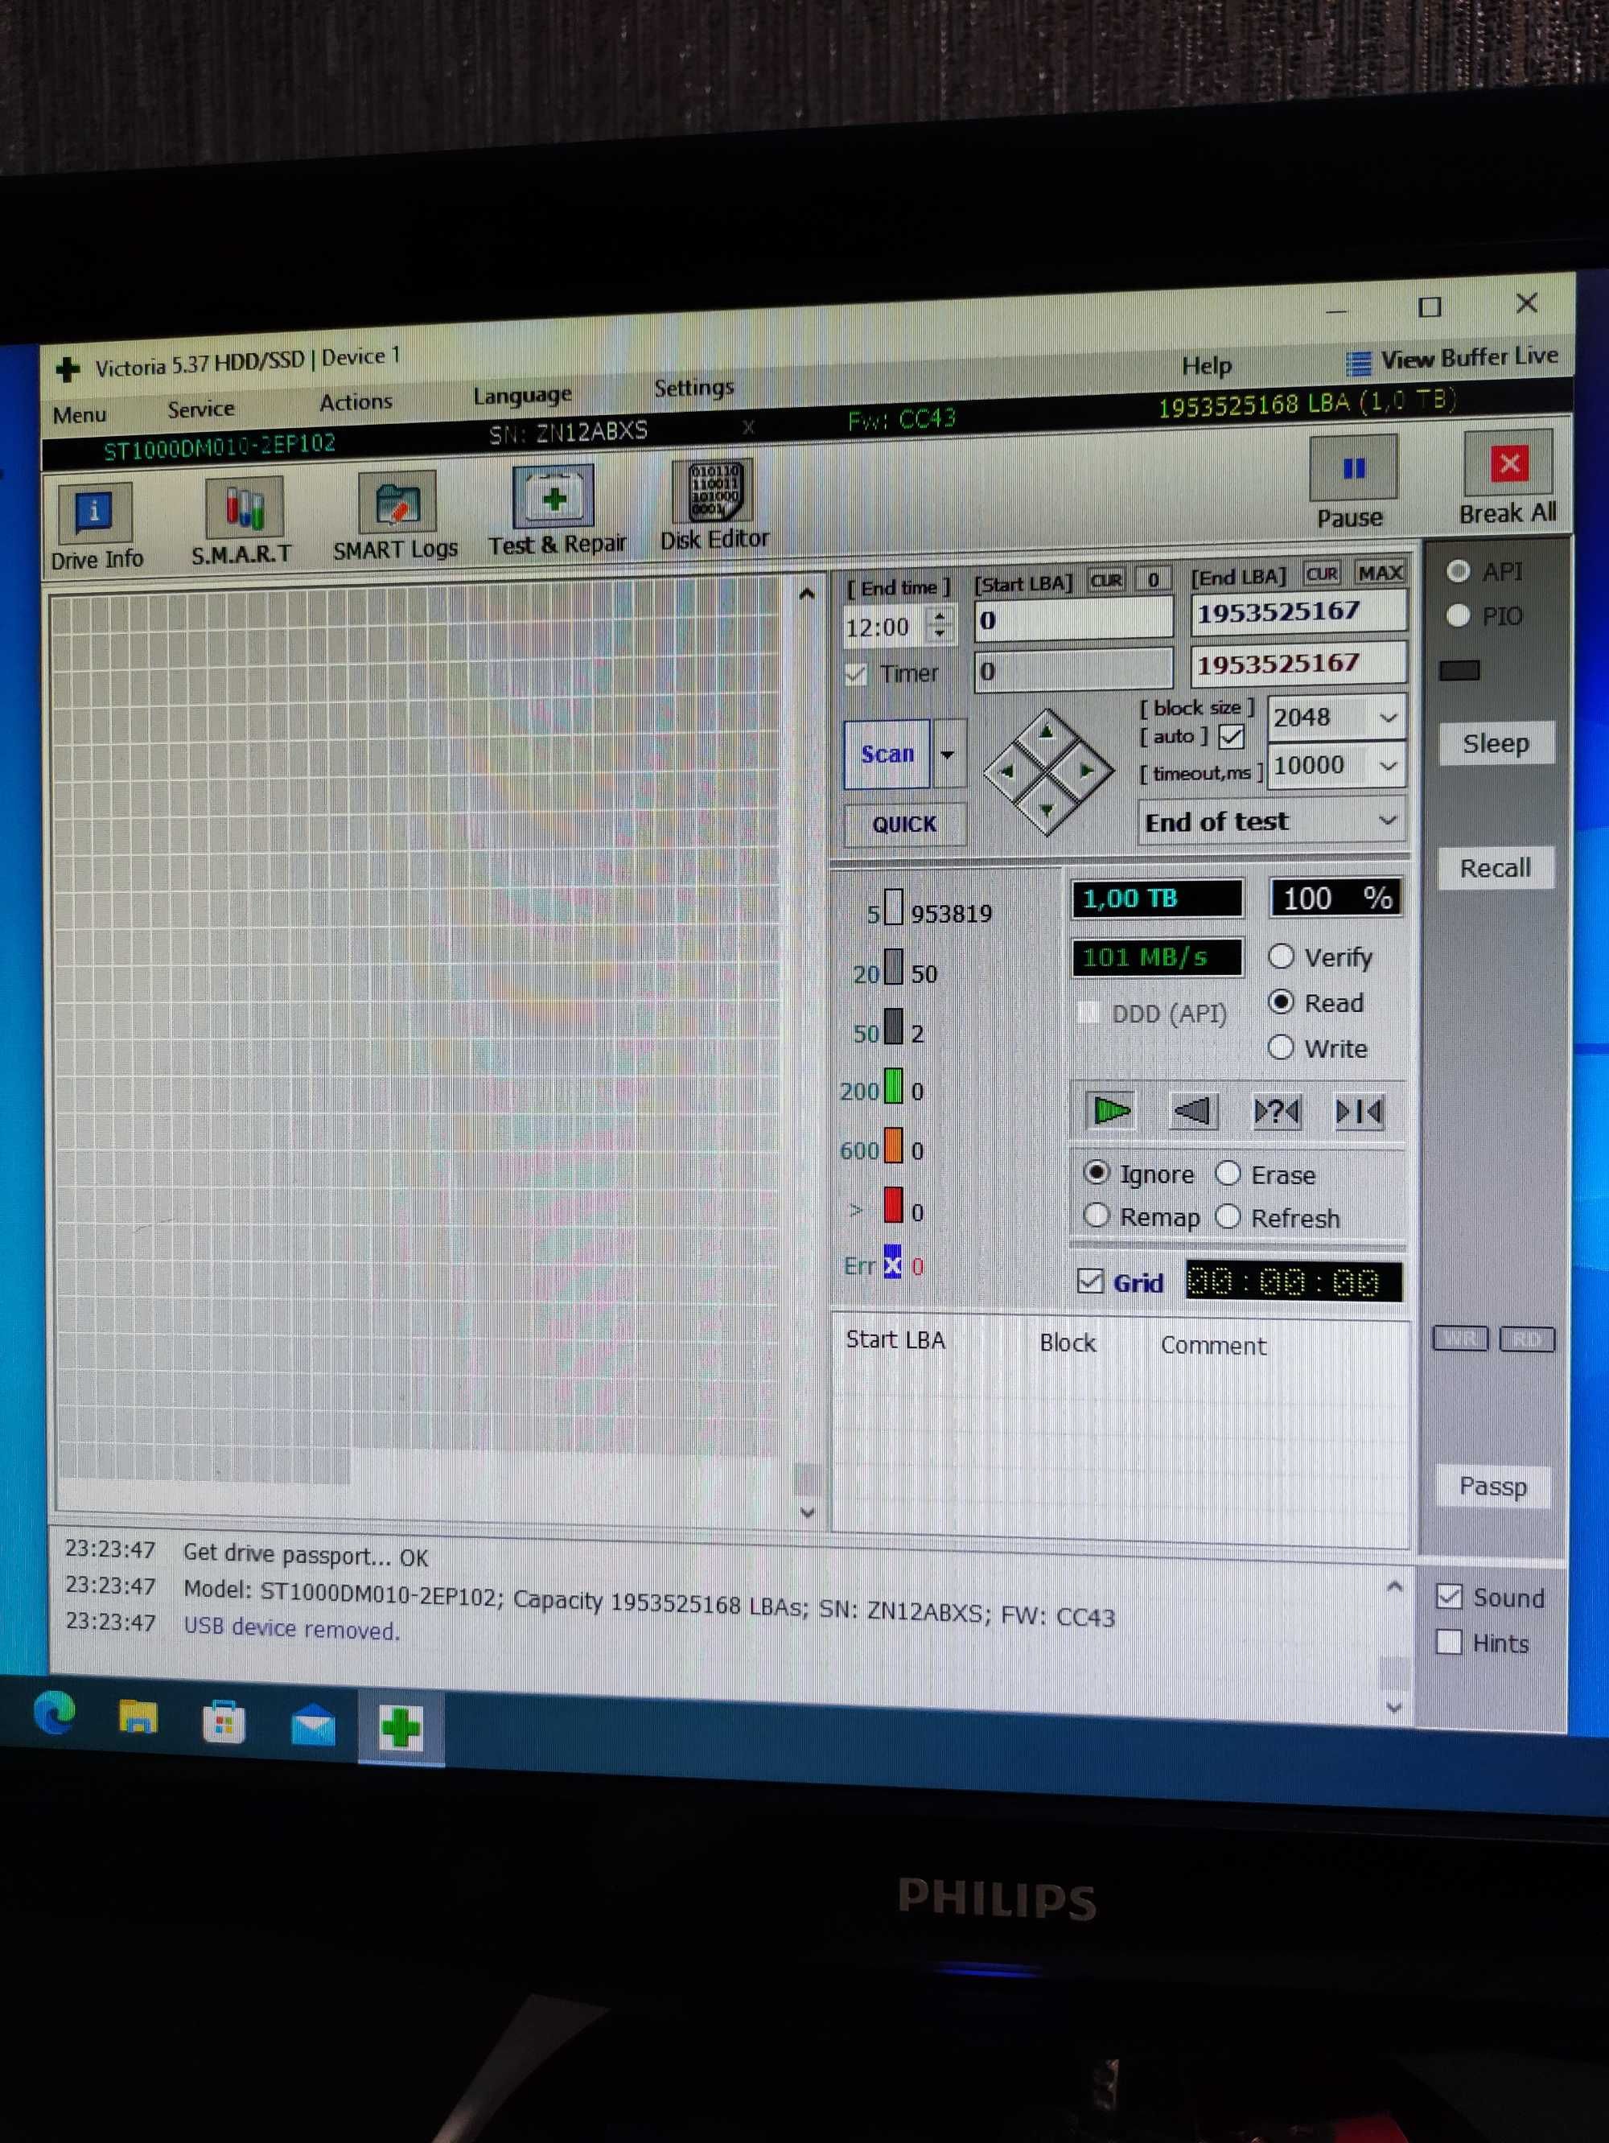This screenshot has height=2143, width=1609.
Task: Open the End of test dropdown
Action: 1387,820
